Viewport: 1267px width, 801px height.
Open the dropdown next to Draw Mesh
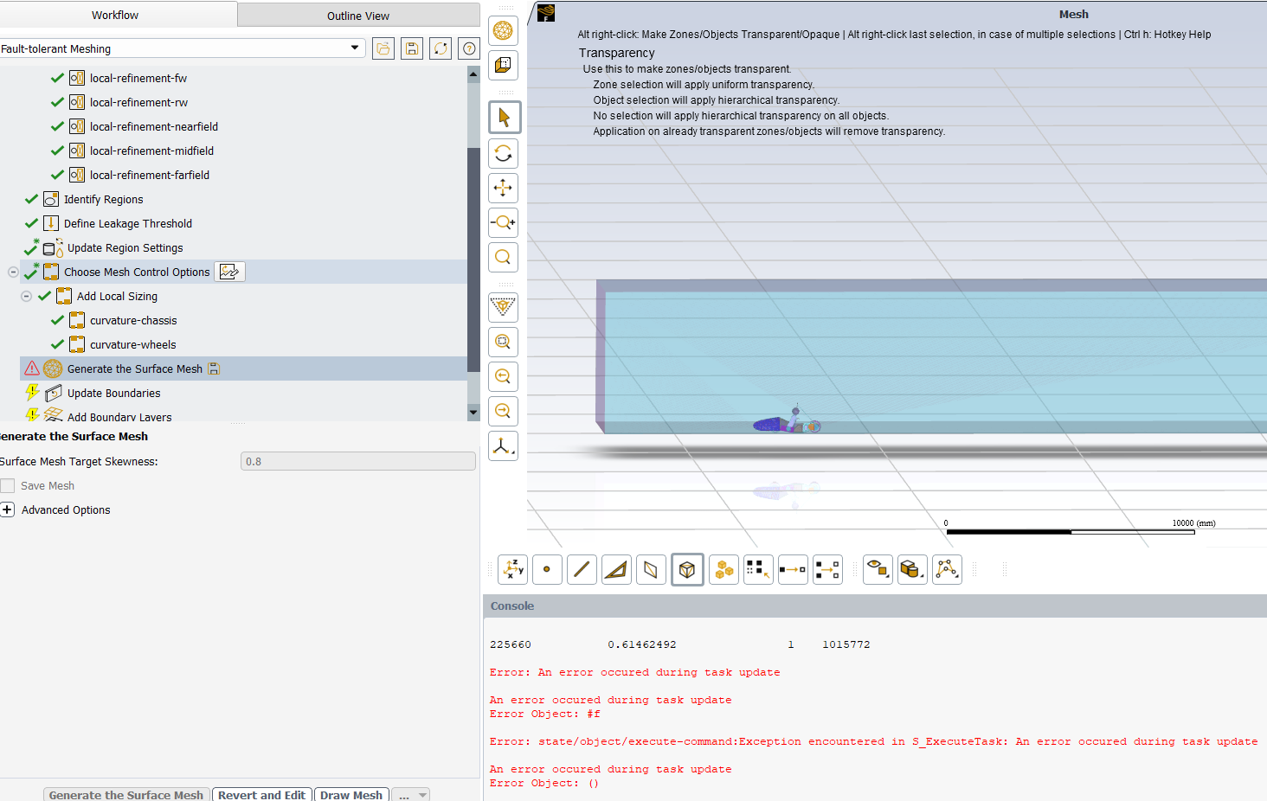click(x=411, y=795)
